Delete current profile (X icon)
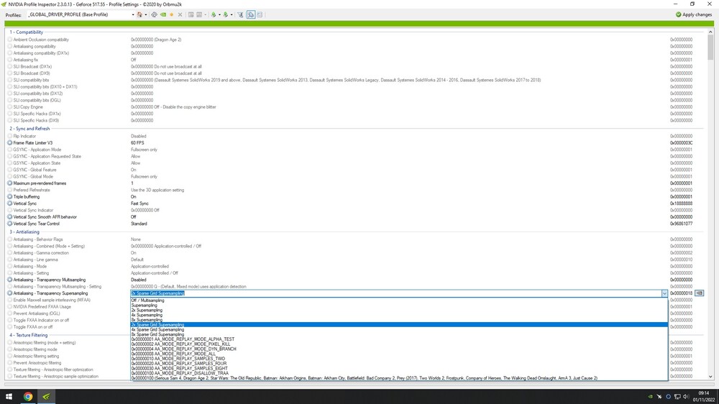 coord(180,14)
